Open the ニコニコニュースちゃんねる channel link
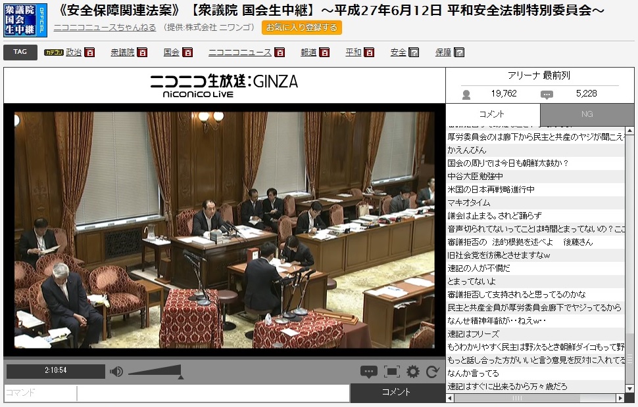The width and height of the screenshot is (638, 407). pos(105,28)
